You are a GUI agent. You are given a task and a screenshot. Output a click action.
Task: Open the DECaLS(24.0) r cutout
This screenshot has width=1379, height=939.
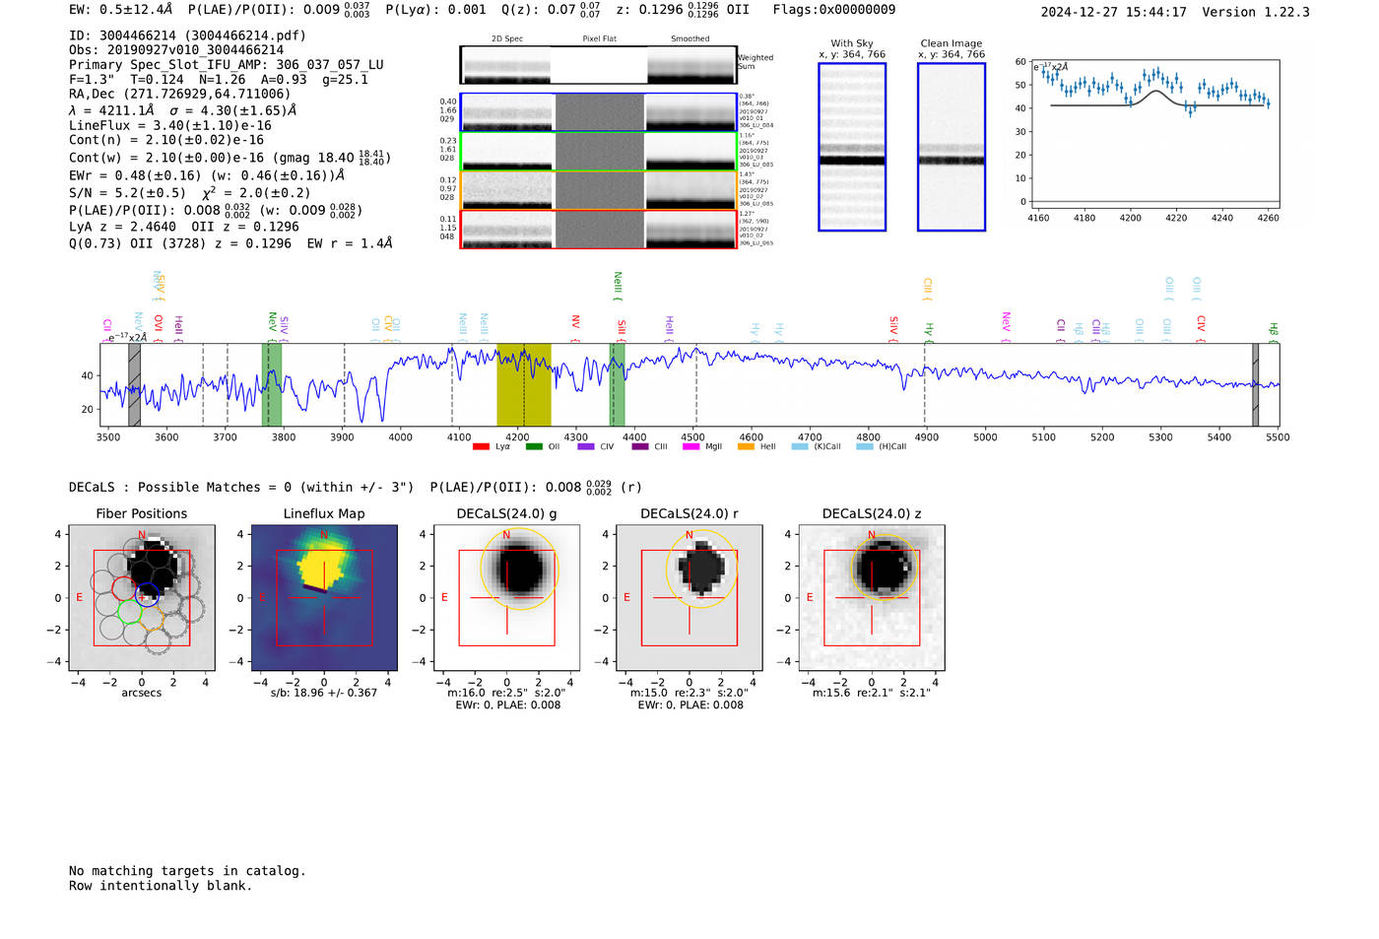coord(689,598)
